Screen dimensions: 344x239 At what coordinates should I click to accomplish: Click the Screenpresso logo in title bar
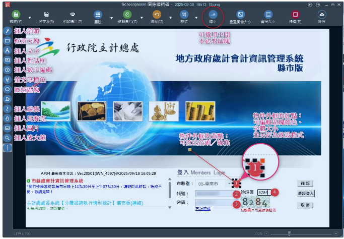(x=7, y=5)
